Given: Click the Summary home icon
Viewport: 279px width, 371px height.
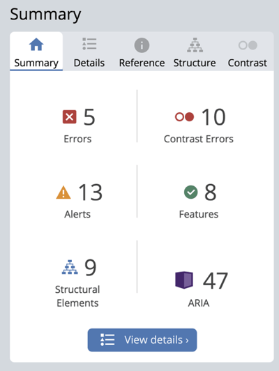Looking at the screenshot, I should (x=36, y=45).
